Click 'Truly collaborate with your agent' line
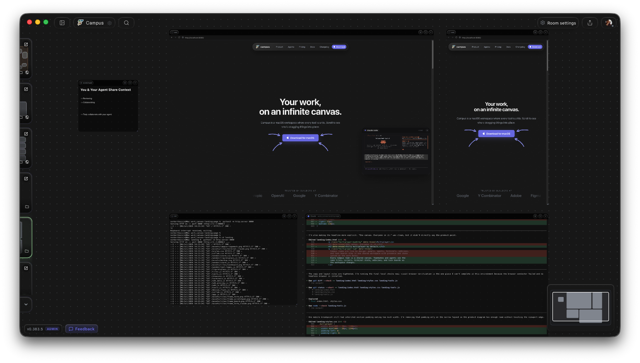Screen dimensions: 640x363 (x=96, y=114)
